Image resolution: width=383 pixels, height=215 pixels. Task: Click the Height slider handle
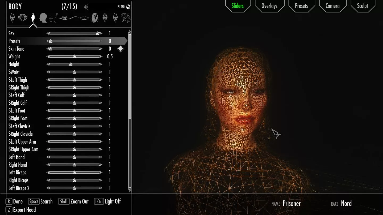click(x=71, y=64)
